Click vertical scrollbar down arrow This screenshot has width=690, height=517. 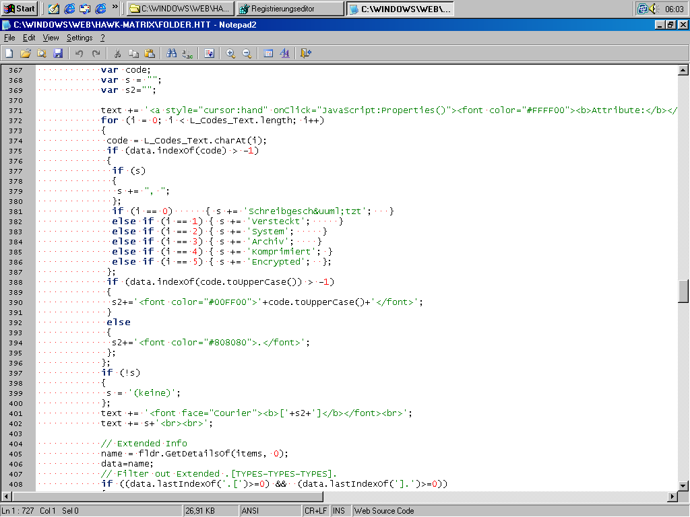tap(683, 486)
